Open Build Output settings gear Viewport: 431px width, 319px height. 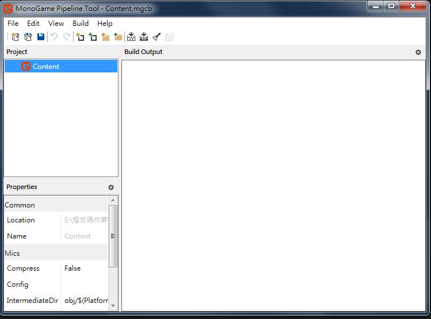click(418, 52)
